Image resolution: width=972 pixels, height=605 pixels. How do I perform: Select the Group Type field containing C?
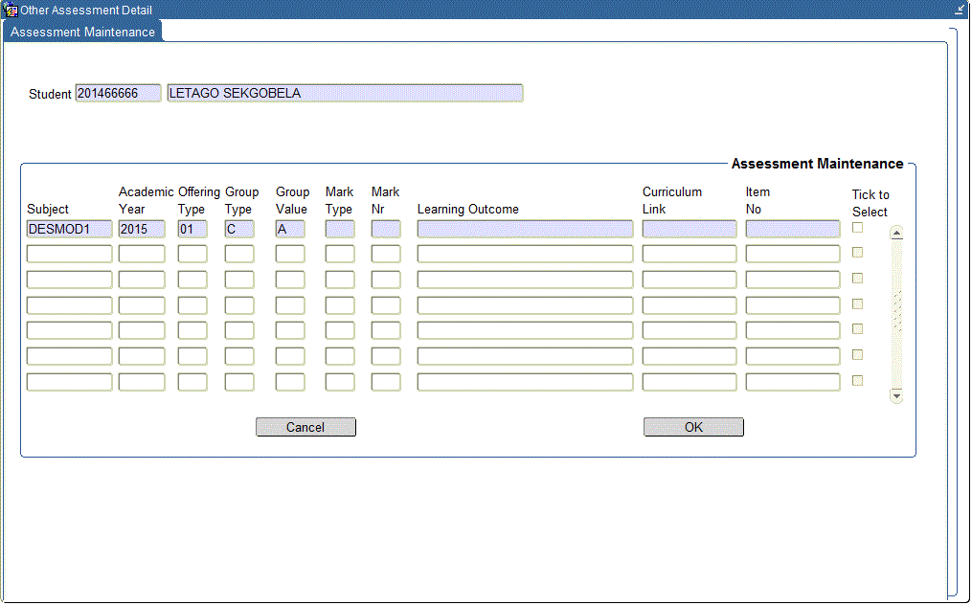238,228
